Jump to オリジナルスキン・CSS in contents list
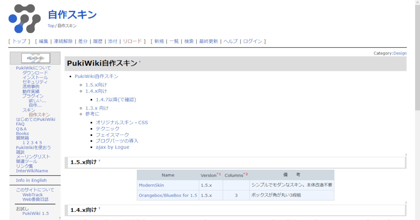Screen dimensions: 420x220 click(x=122, y=123)
